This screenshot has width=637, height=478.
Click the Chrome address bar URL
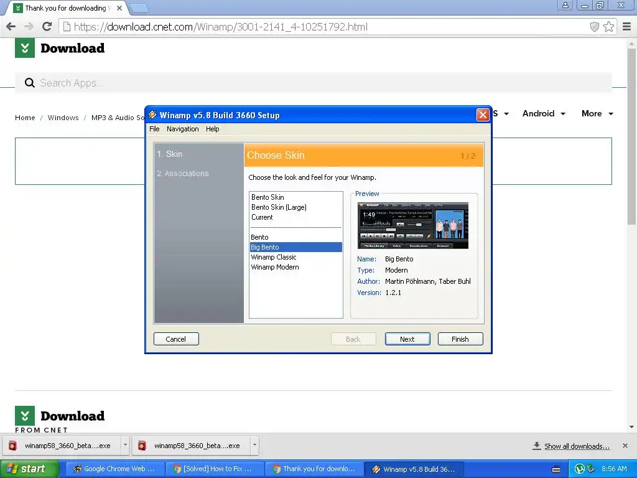pos(221,27)
